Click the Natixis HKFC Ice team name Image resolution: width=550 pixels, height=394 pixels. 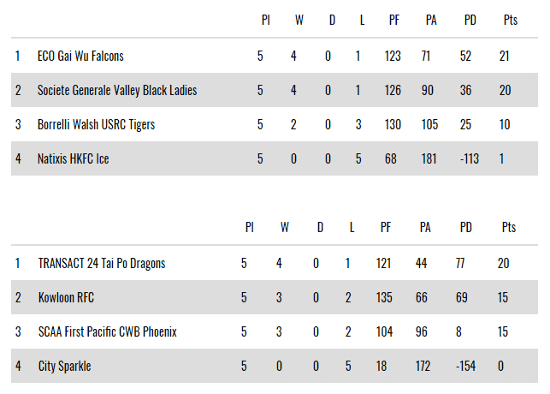point(74,159)
